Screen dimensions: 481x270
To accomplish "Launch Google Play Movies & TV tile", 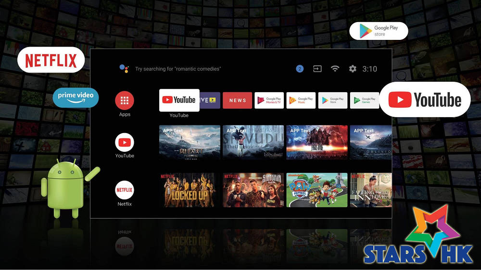I will click(269, 100).
